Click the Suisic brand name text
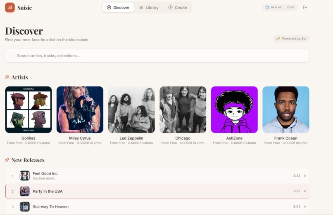 pos(25,8)
